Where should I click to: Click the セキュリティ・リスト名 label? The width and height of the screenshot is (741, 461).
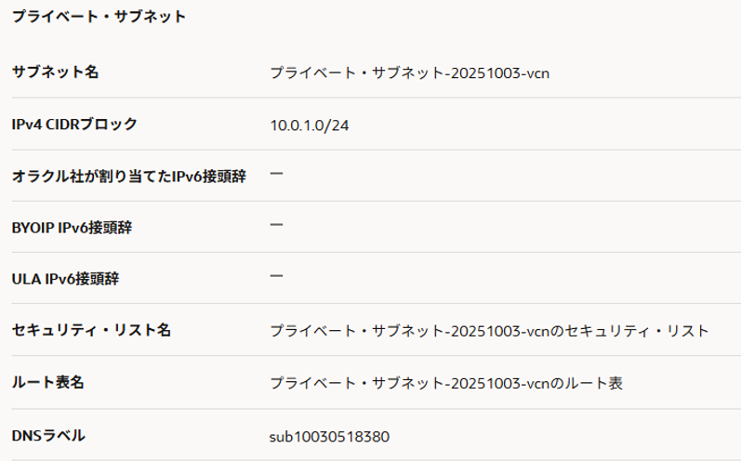[x=91, y=330]
